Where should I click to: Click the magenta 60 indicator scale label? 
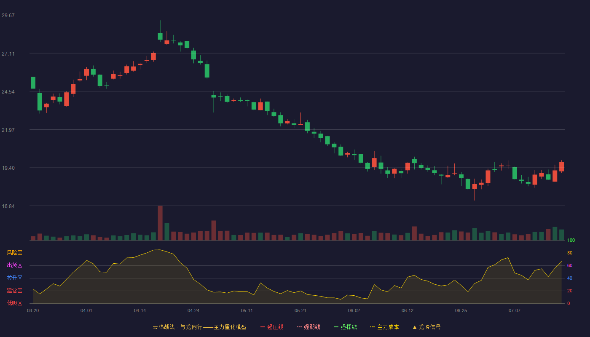tap(570, 265)
